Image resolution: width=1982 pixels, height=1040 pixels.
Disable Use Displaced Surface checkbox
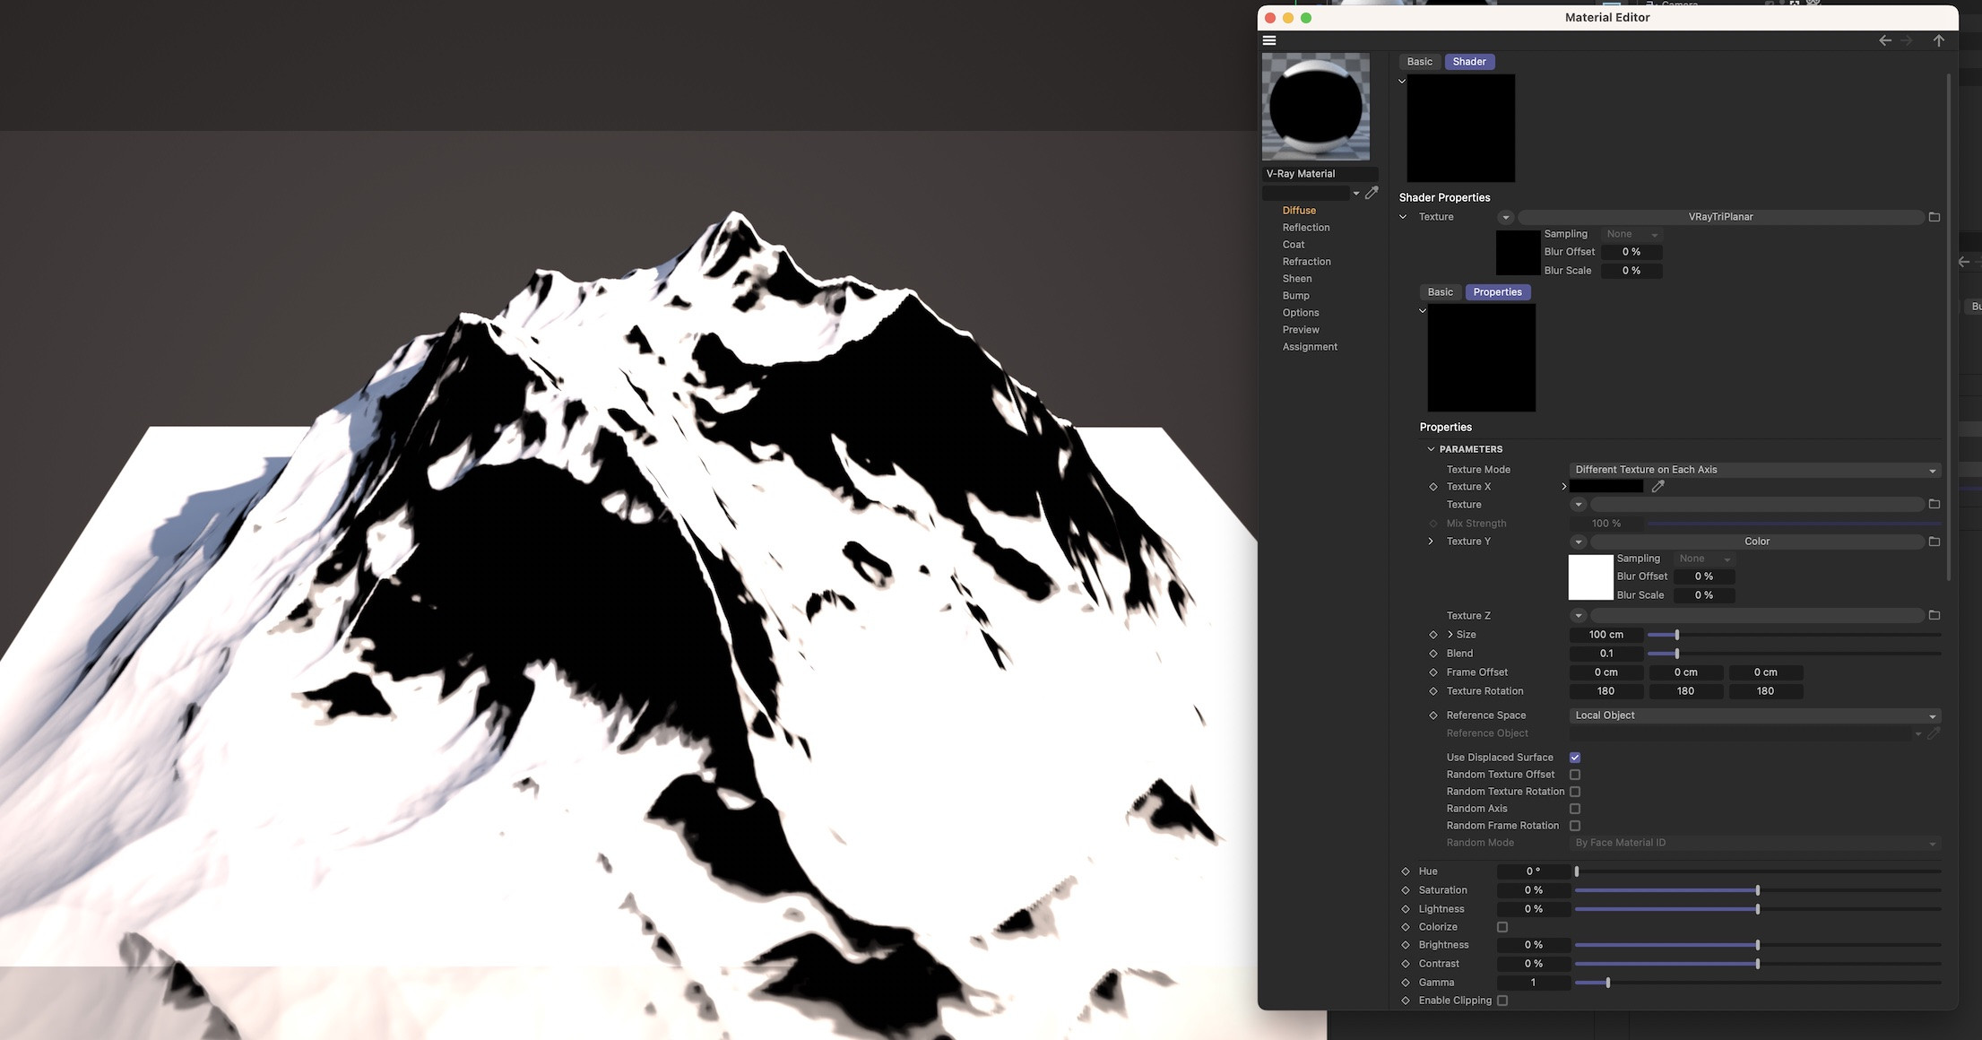[1575, 758]
